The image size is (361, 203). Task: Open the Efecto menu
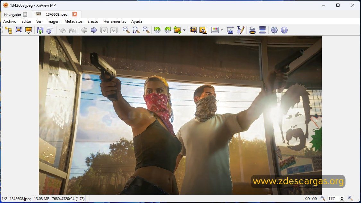(93, 21)
